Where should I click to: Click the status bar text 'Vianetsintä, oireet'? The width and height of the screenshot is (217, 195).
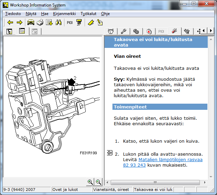click(x=111, y=190)
